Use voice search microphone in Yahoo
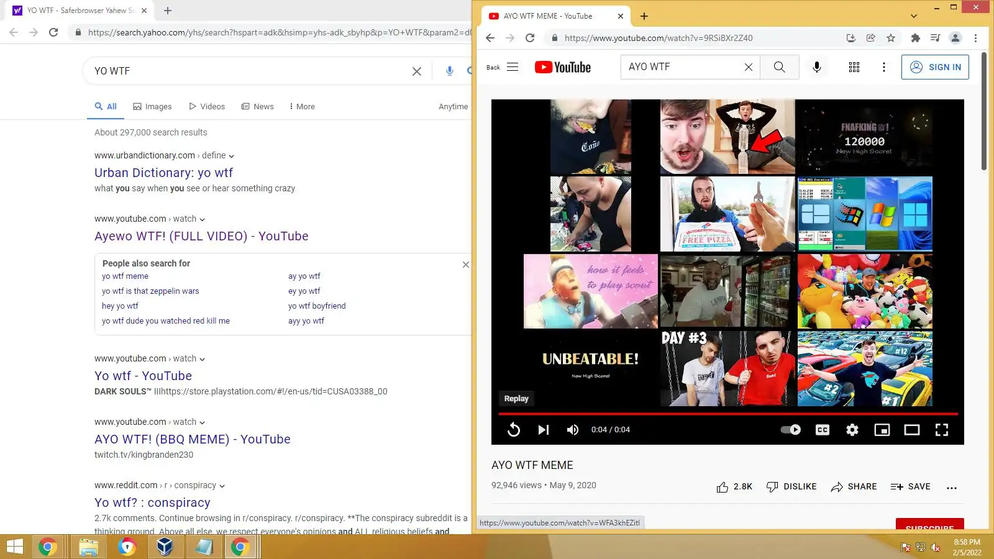Image resolution: width=994 pixels, height=559 pixels. pyautogui.click(x=450, y=71)
